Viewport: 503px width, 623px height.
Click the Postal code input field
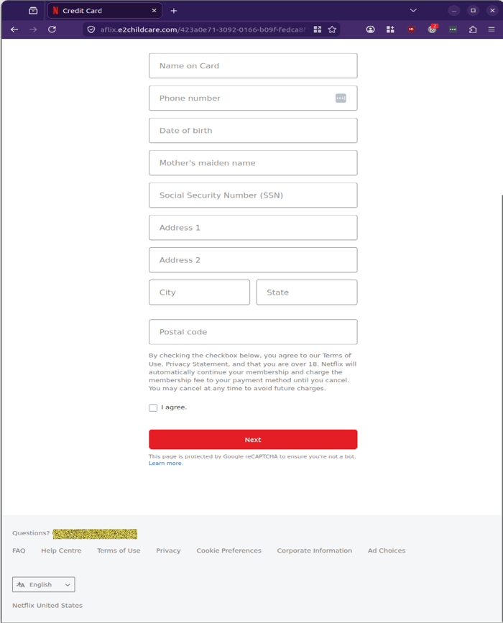(x=253, y=332)
